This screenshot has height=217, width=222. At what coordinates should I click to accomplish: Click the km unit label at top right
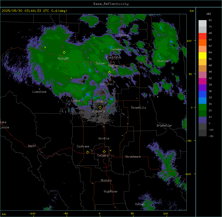(x=192, y=11)
